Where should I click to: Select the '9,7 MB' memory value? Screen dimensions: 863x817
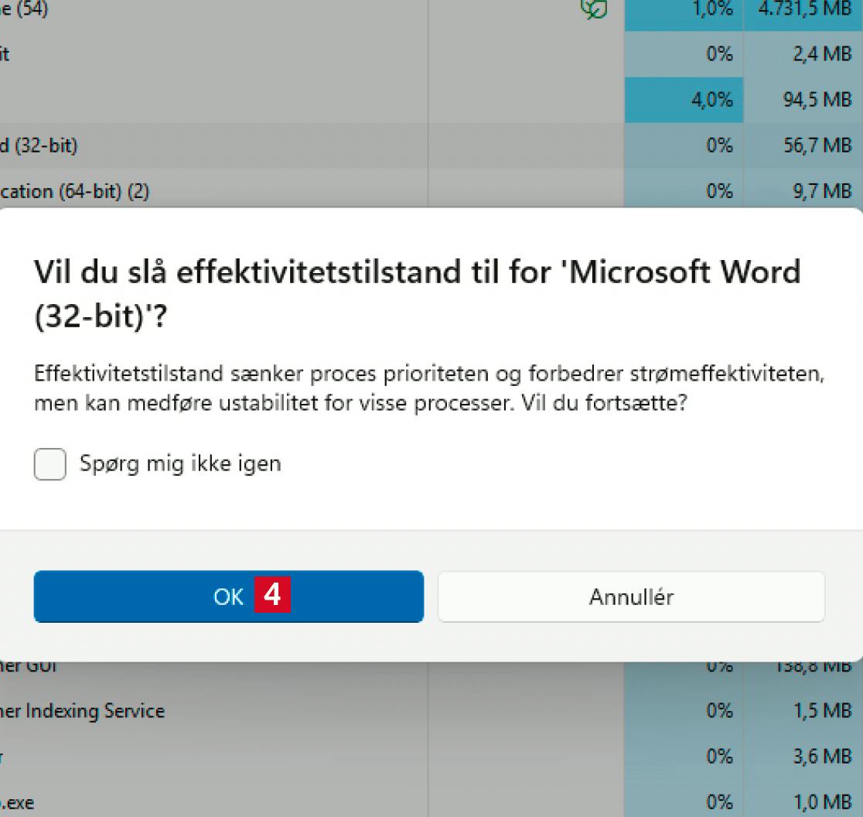(822, 191)
